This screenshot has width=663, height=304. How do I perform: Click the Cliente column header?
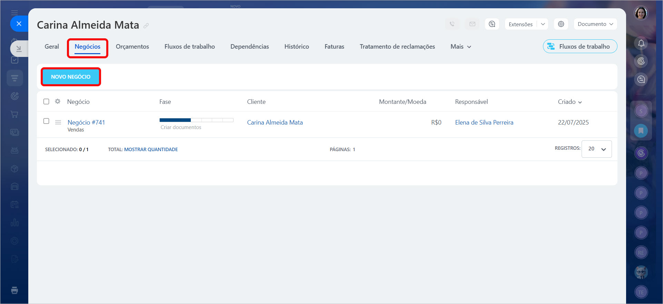pos(256,102)
